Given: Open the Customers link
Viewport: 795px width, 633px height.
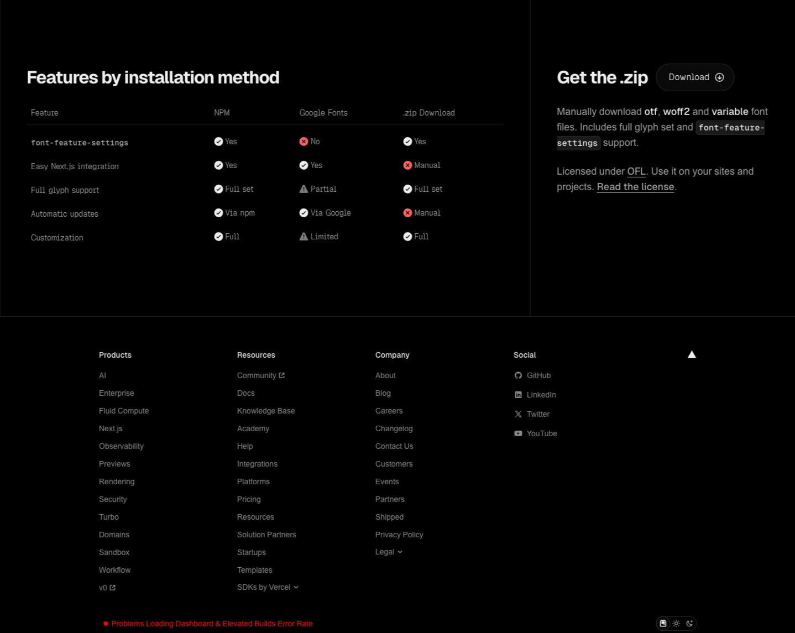Looking at the screenshot, I should click(394, 464).
